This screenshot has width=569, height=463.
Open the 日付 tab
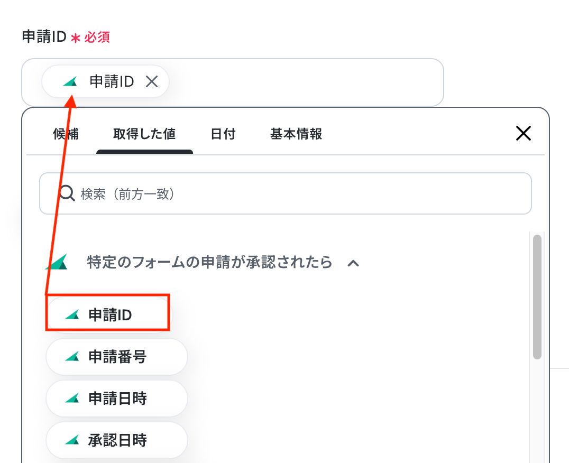click(x=223, y=134)
